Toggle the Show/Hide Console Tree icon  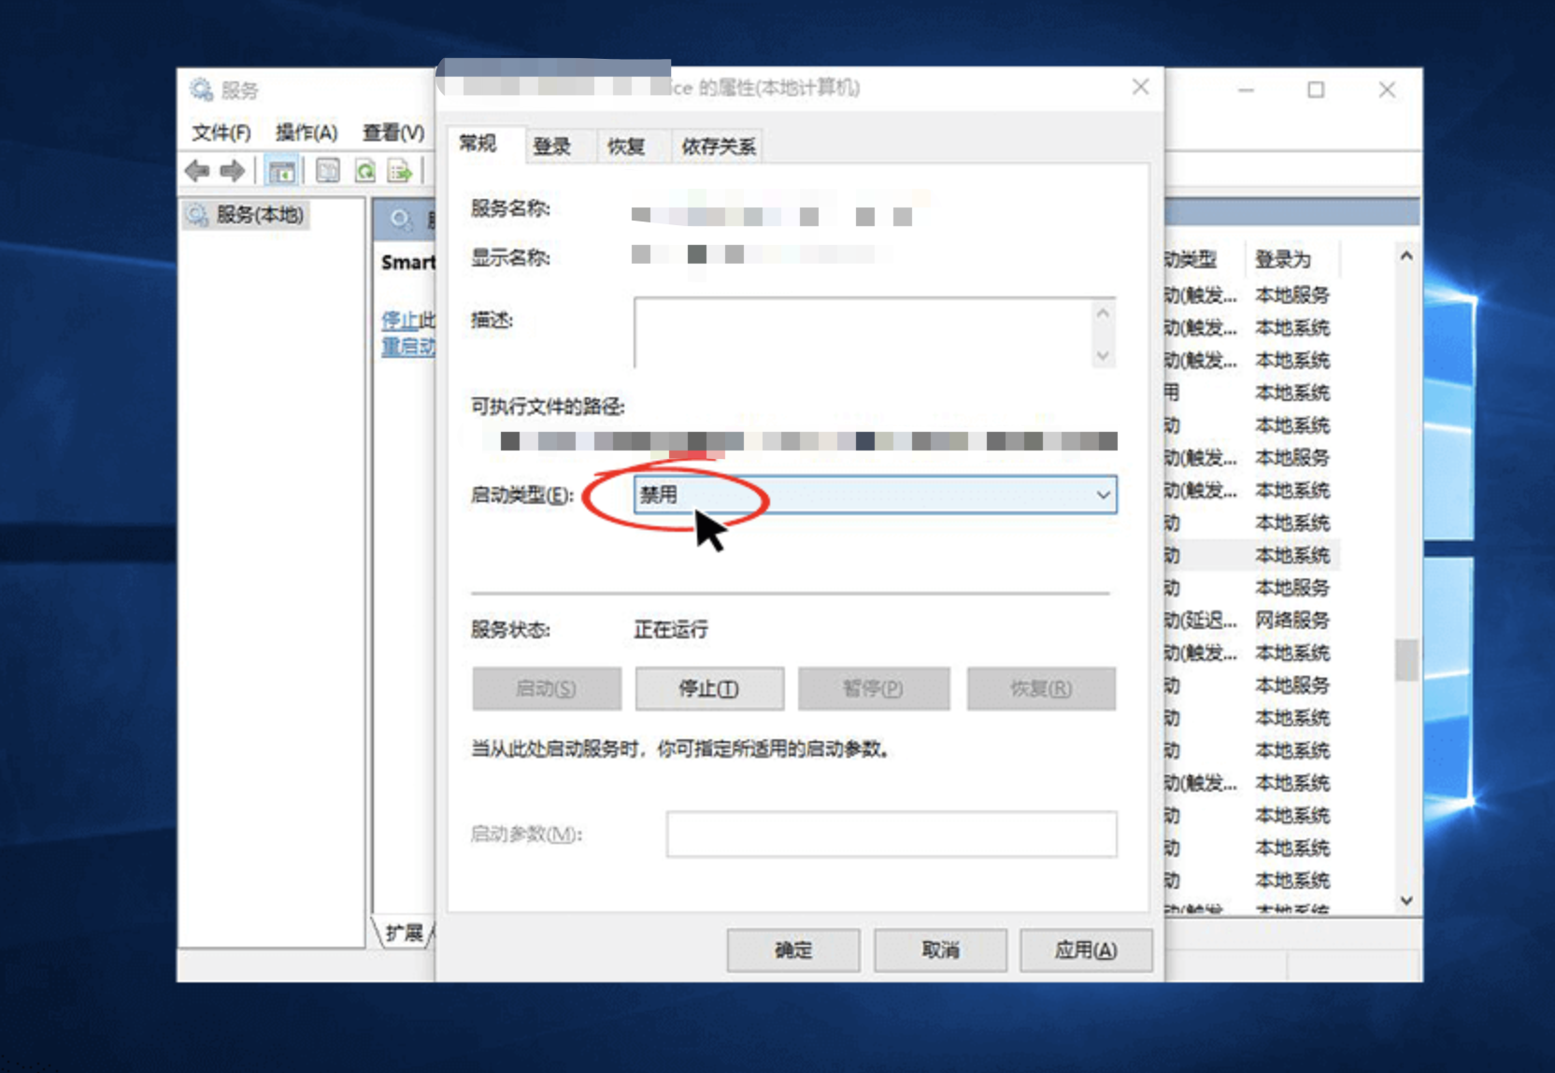281,170
